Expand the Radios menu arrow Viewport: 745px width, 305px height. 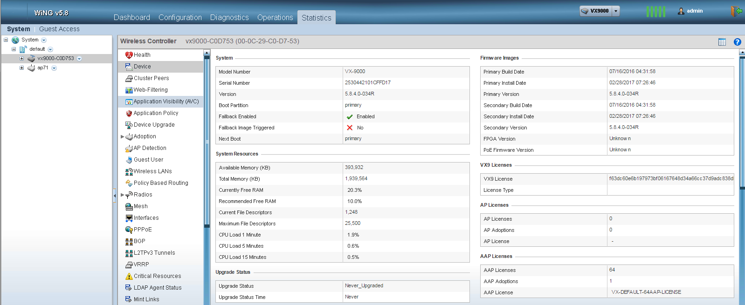(x=123, y=195)
